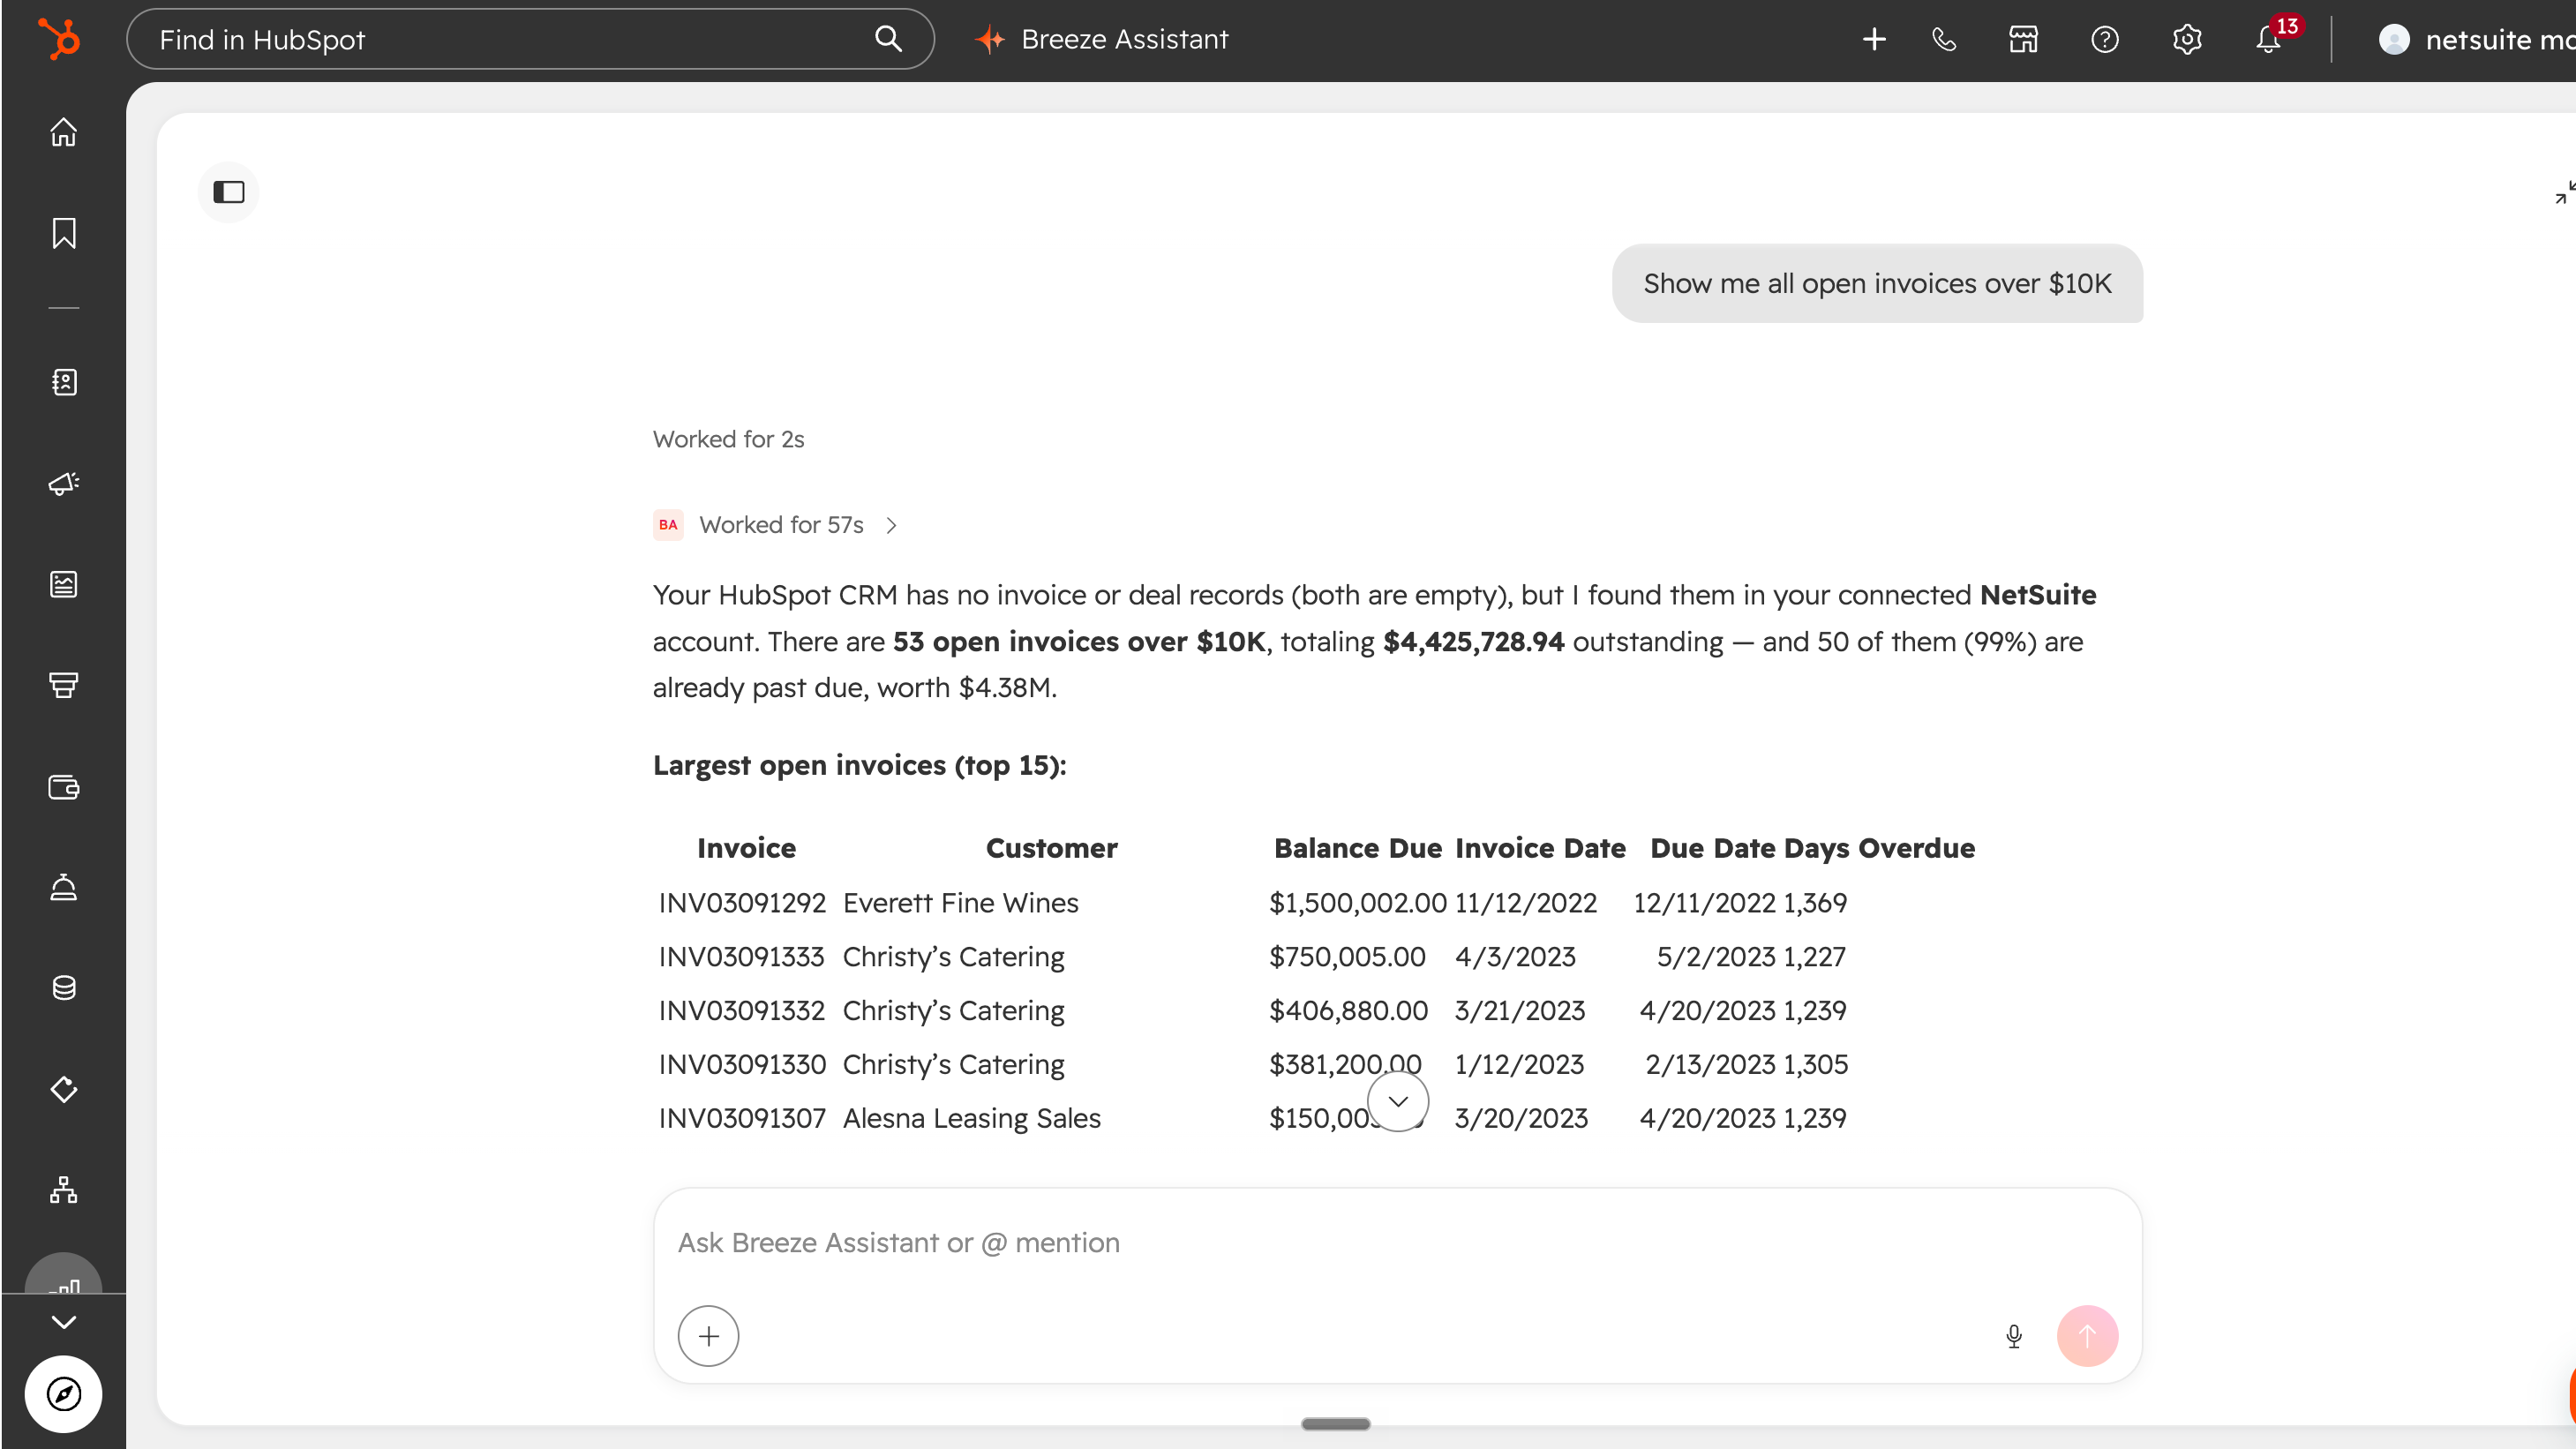The height and width of the screenshot is (1449, 2576).
Task: Click "Everett Fine Wines" customer cell
Action: 961,903
